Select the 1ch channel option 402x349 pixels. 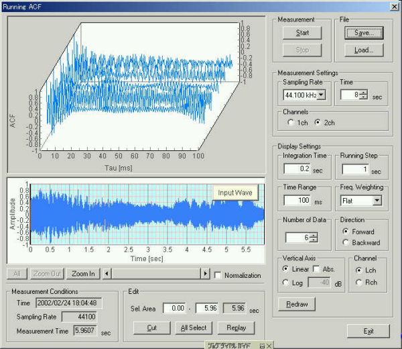pos(289,123)
